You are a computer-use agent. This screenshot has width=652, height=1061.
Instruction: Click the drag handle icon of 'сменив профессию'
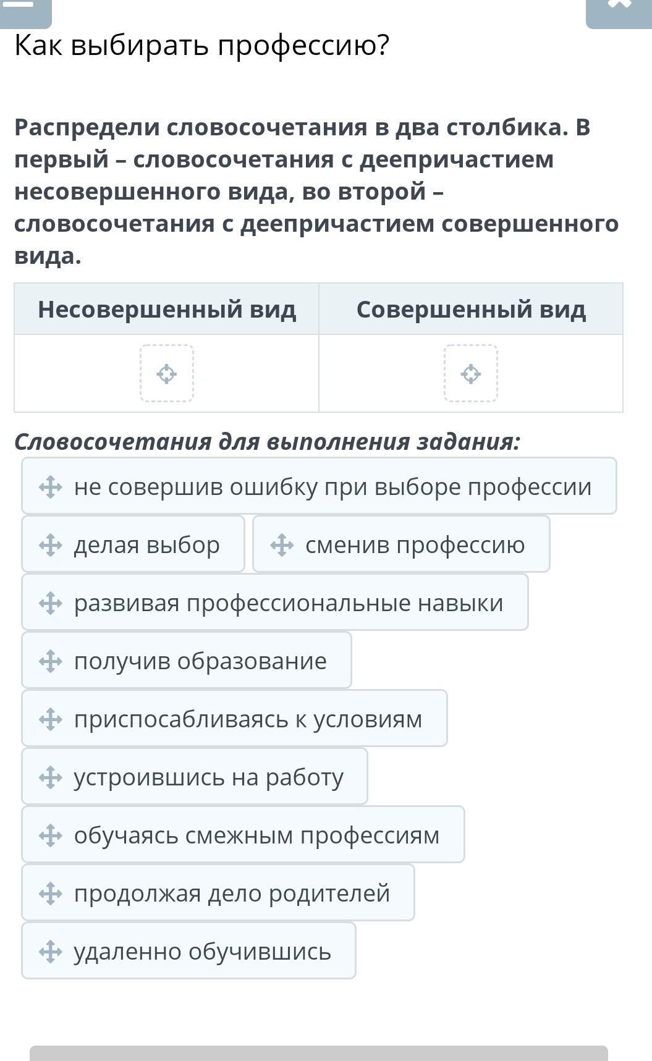282,545
